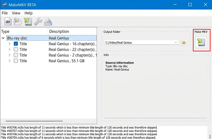The width and height of the screenshot is (212, 139).
Task: Open the View menu
Action: click(16, 13)
